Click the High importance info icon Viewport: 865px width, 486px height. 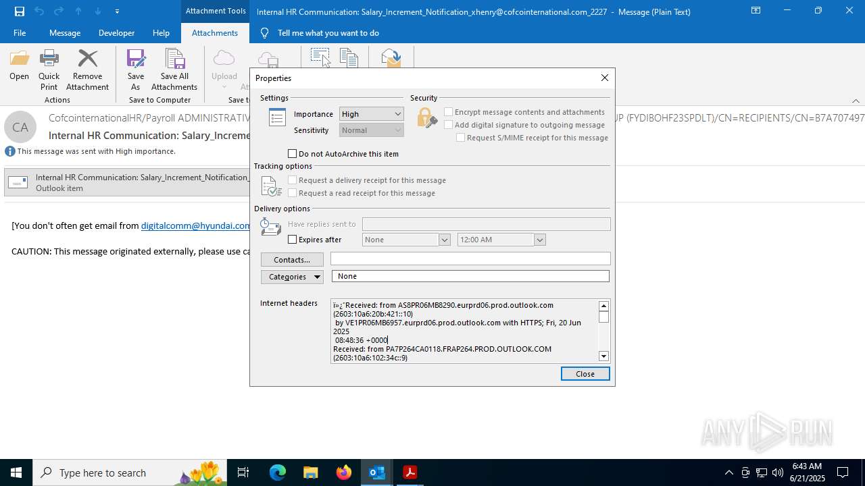[x=10, y=151]
